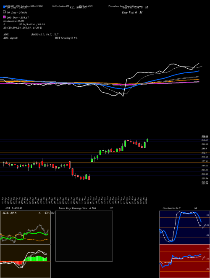
Task: Click the 'Intra Day Trading Price & MR' title
Action: [77, 208]
